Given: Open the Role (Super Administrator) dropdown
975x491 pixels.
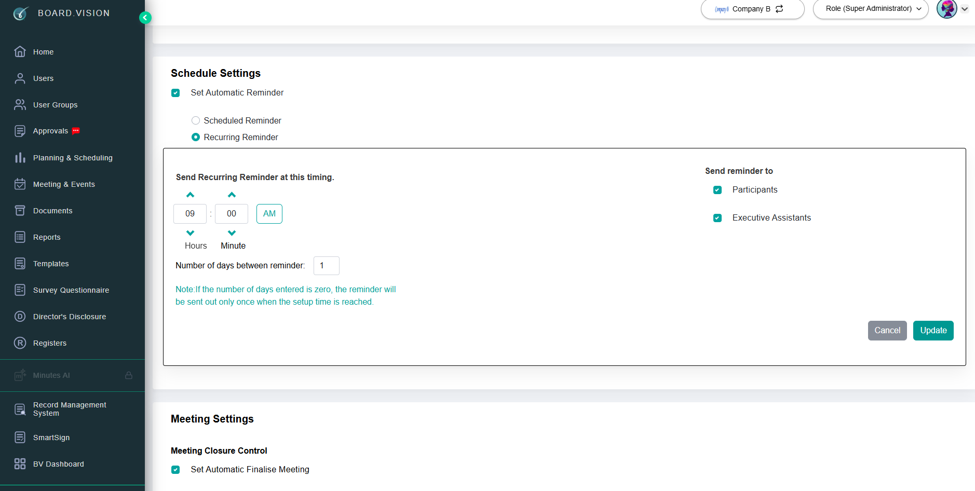Looking at the screenshot, I should [871, 9].
